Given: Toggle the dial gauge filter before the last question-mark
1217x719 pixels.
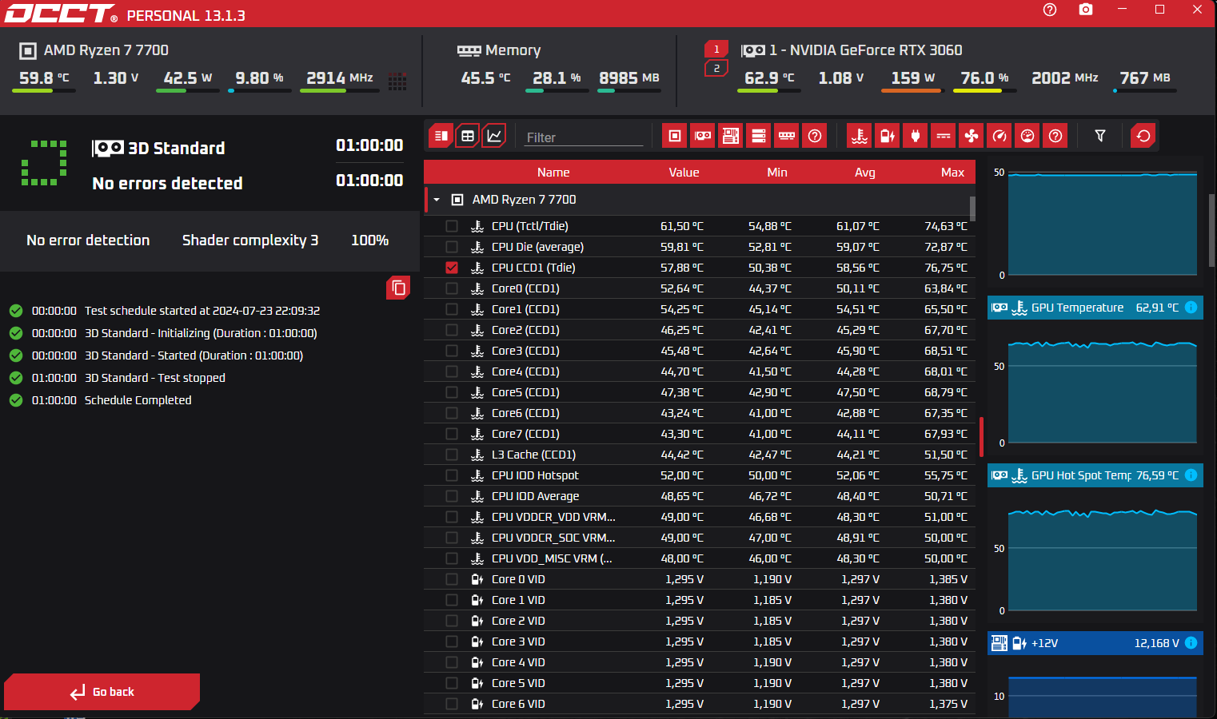Looking at the screenshot, I should pos(1027,136).
